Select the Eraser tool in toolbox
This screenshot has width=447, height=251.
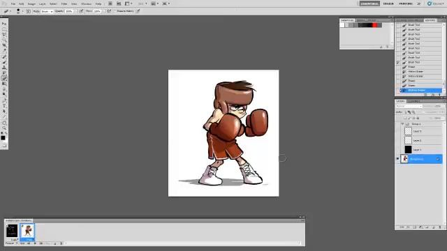[4, 79]
